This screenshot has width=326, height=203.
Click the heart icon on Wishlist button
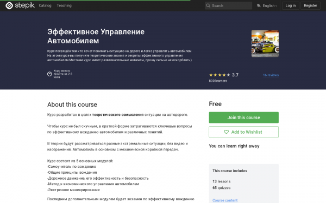226,132
